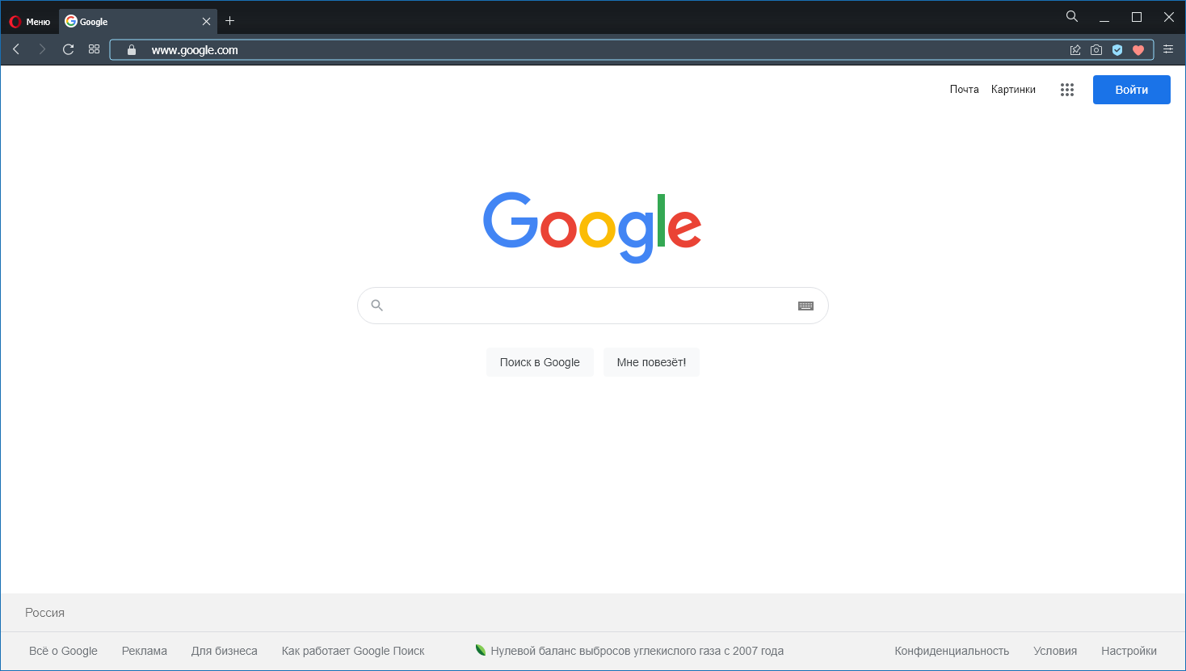Open the Для бизнеса footer link
The image size is (1186, 671).
[225, 651]
